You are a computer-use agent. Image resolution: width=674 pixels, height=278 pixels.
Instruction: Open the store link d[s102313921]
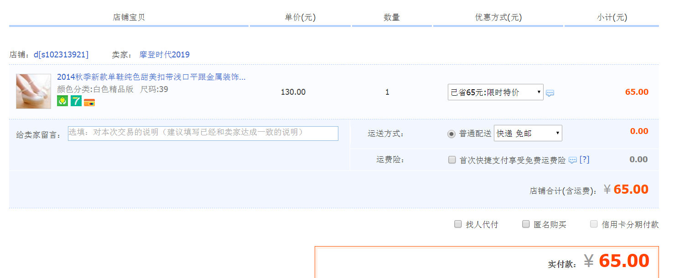[x=61, y=55]
